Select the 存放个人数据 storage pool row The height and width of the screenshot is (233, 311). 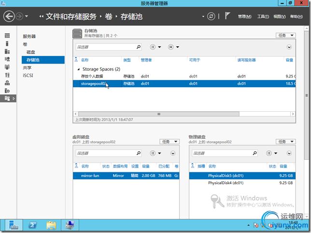coord(184,77)
